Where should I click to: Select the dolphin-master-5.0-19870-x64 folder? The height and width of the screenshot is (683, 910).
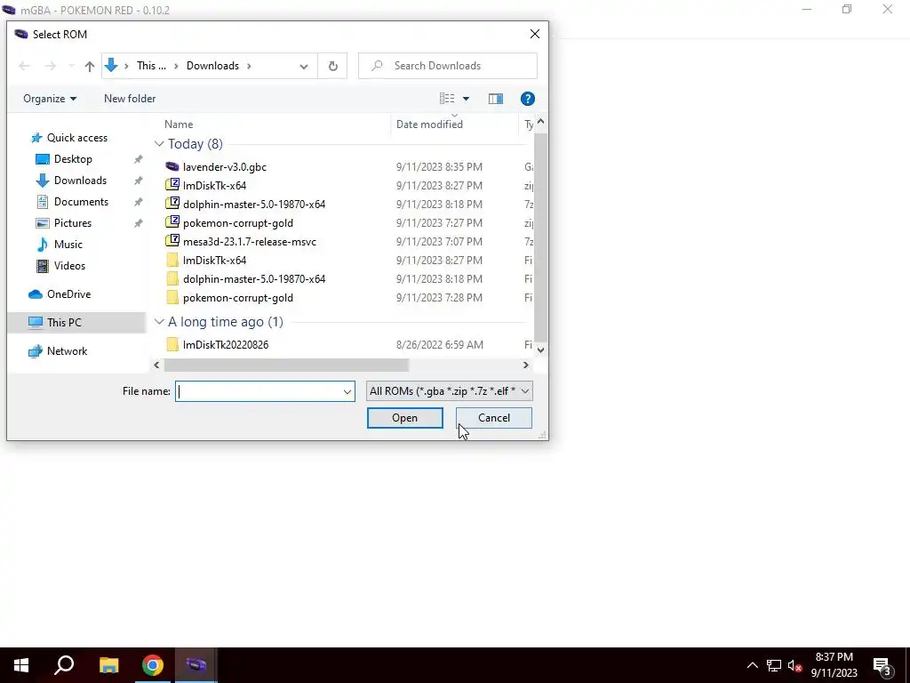click(254, 278)
